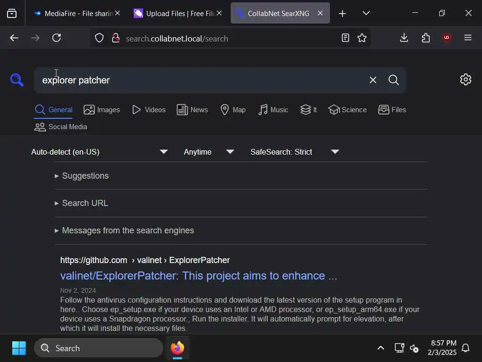Close the CollabNet SearXNG tab
Image resolution: width=482 pixels, height=362 pixels.
[x=320, y=13]
